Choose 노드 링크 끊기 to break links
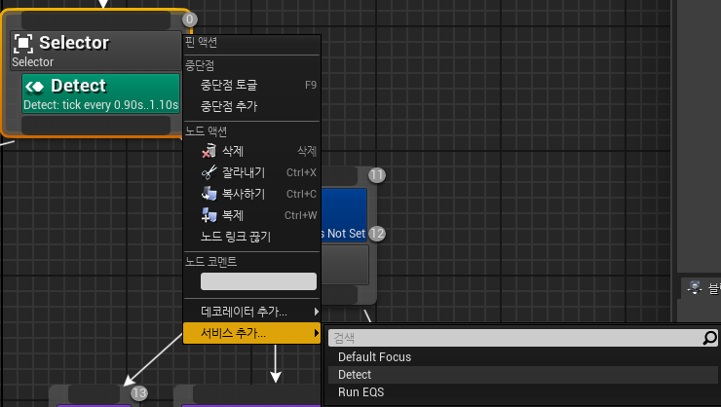This screenshot has height=407, width=721. [x=251, y=236]
